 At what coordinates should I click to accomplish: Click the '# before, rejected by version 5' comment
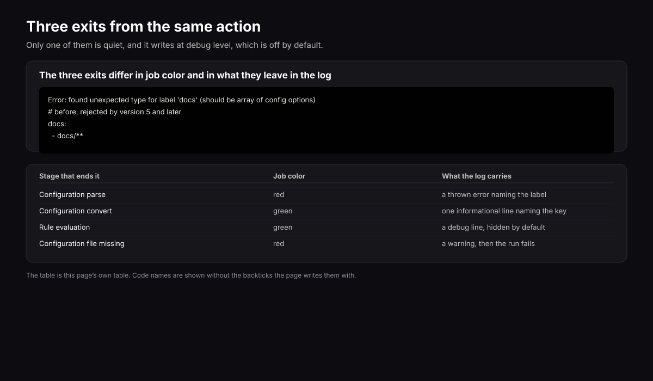click(x=115, y=112)
